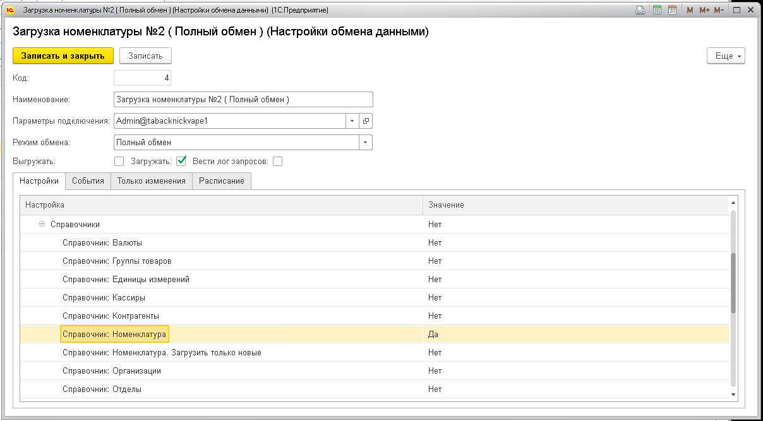The width and height of the screenshot is (763, 421).
Task: Collapse the Справочники tree group
Action: click(42, 224)
